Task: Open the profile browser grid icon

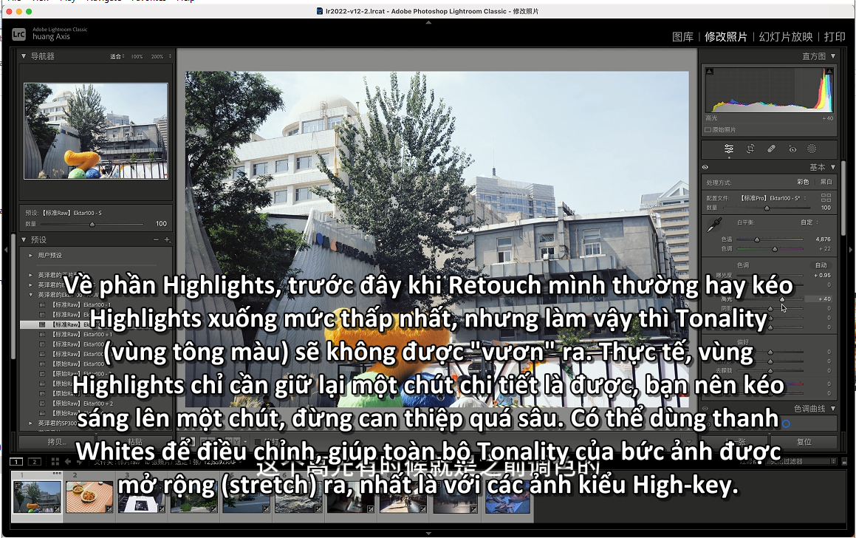Action: click(x=826, y=198)
